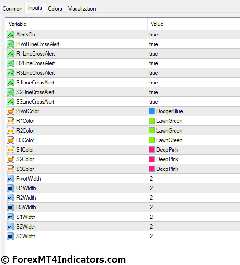Select the 123 icon beside R2Width
The image size is (240, 265).
tap(11, 198)
